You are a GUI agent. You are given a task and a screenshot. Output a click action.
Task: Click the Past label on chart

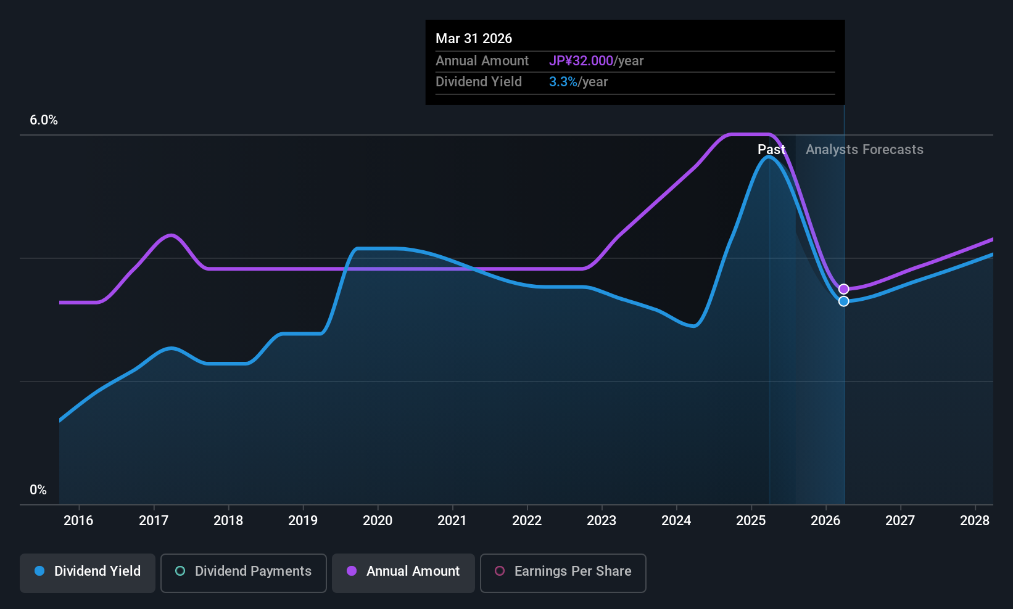coord(771,150)
